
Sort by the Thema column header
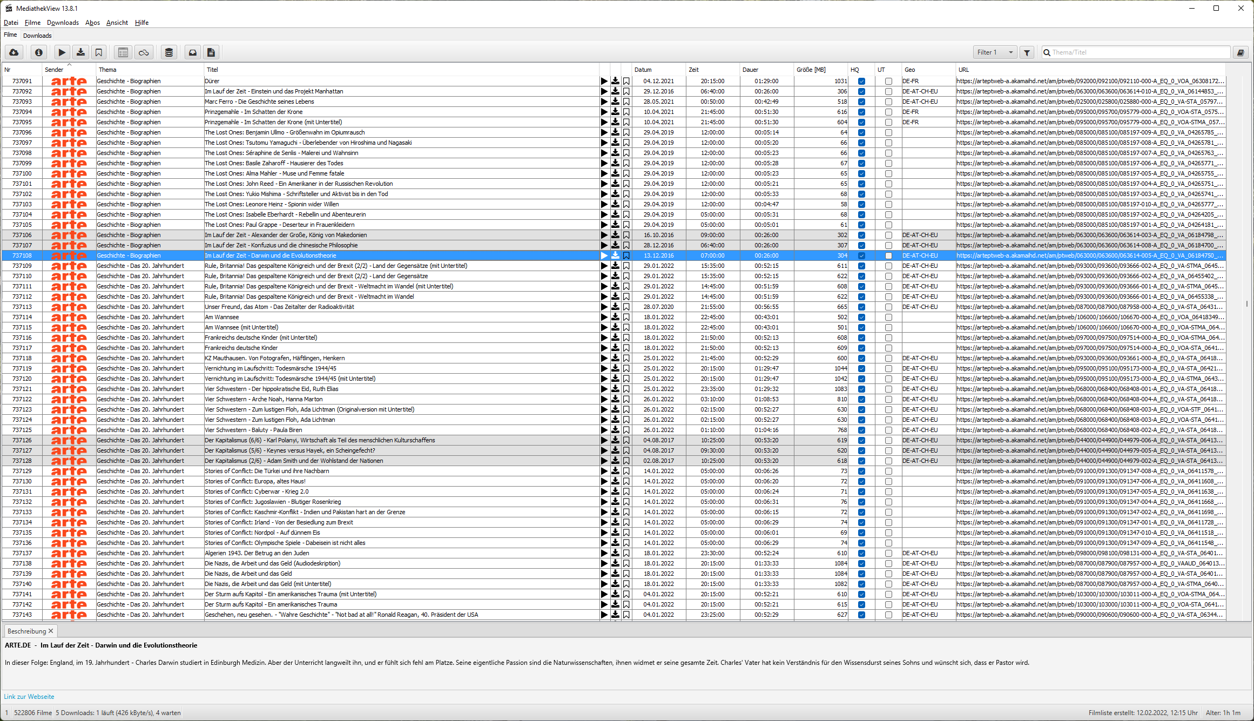coord(150,70)
